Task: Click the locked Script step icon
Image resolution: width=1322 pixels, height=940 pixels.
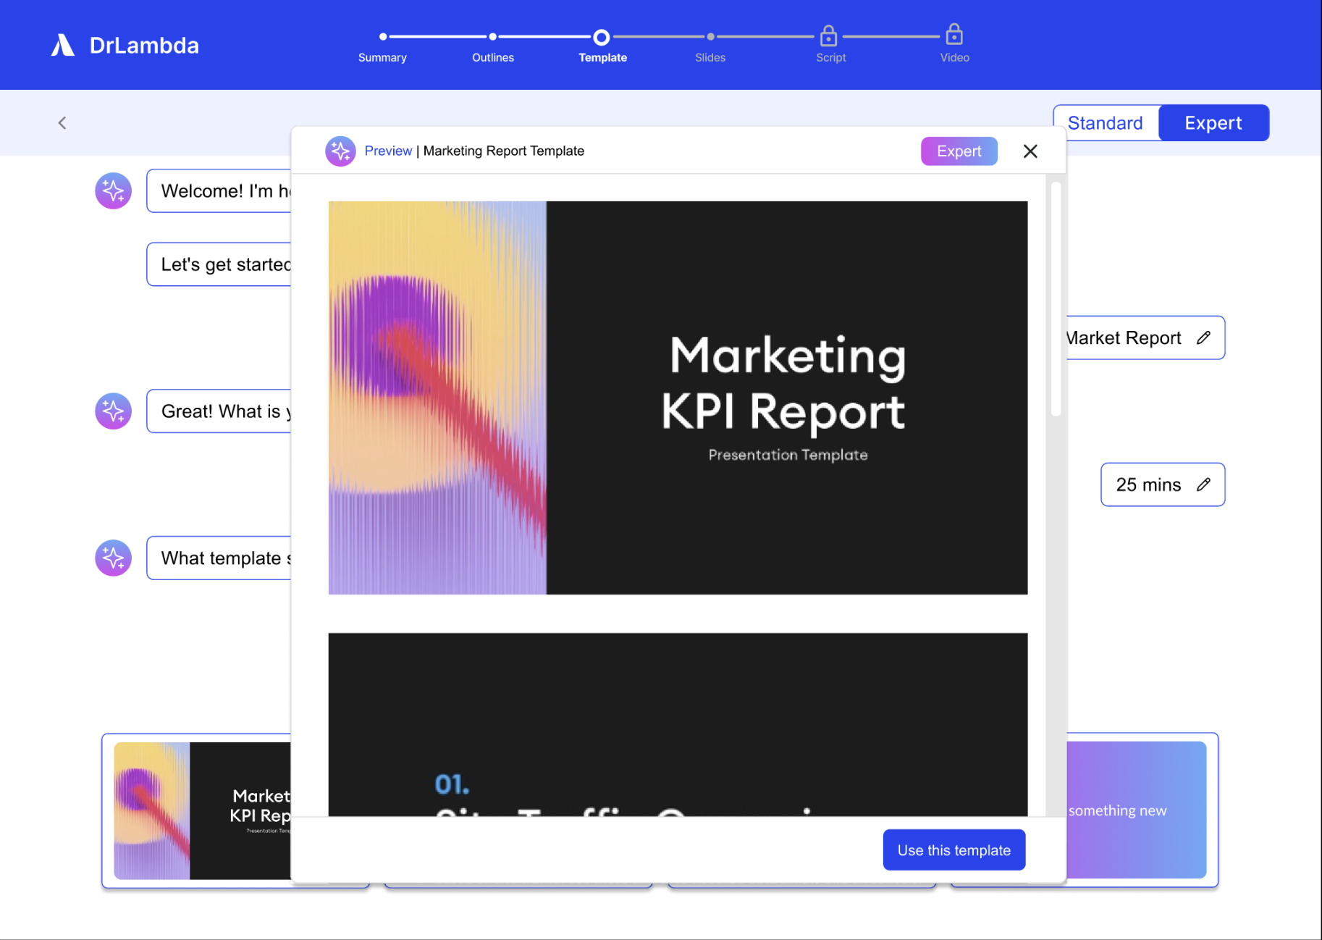Action: [829, 35]
